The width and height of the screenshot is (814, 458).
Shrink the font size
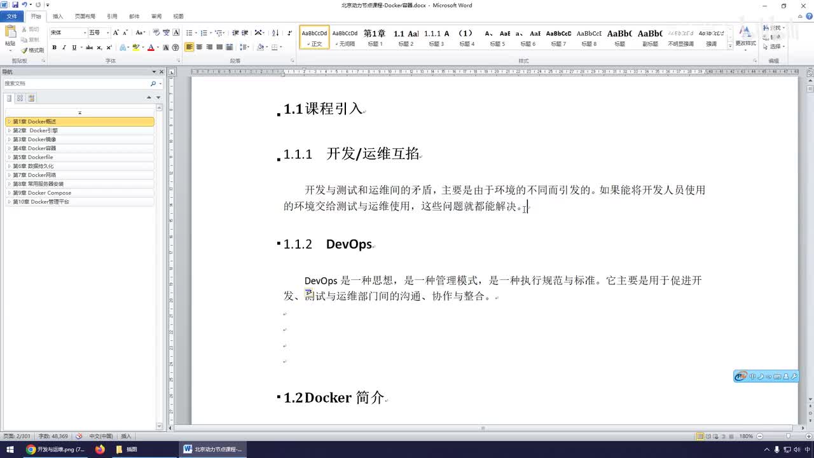coord(125,32)
